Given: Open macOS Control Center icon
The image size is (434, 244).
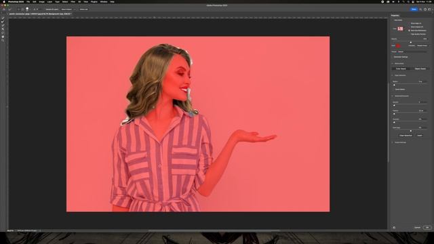Looking at the screenshot, I should [x=413, y=1].
